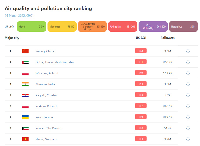Click the Ukraine flag icon
This screenshot has width=200, height=146.
[26, 117]
